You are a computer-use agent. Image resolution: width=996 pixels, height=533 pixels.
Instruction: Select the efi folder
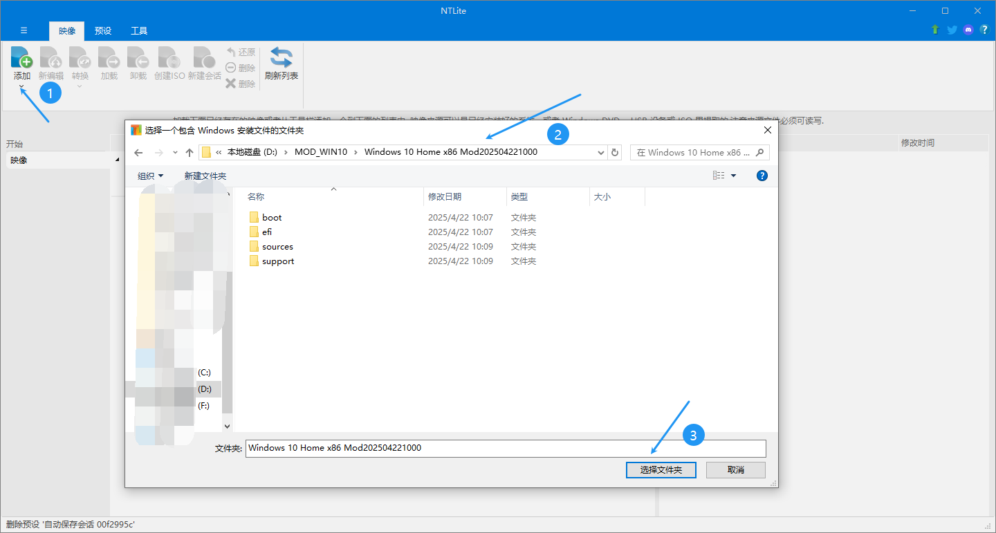click(x=267, y=232)
